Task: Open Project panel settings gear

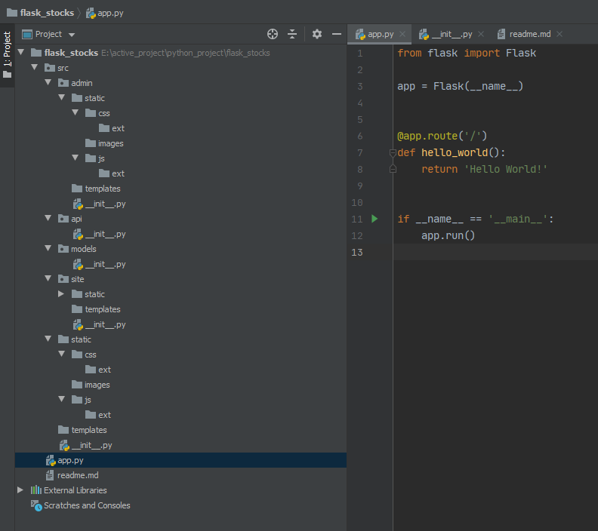Action: pos(317,34)
